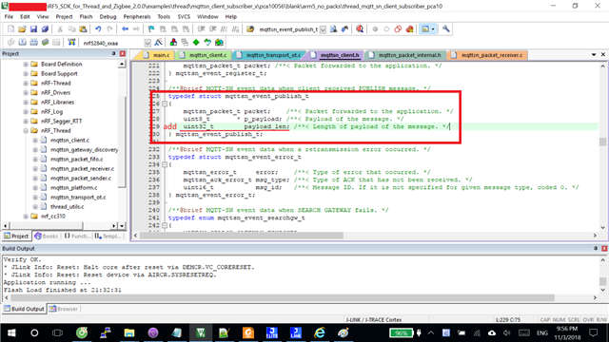Create a new file with the New toolbar icon
Viewport: 609px width, 342px height.
[10, 29]
